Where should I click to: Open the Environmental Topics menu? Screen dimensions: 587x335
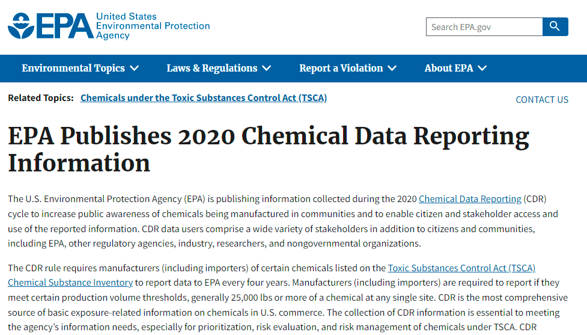73,69
